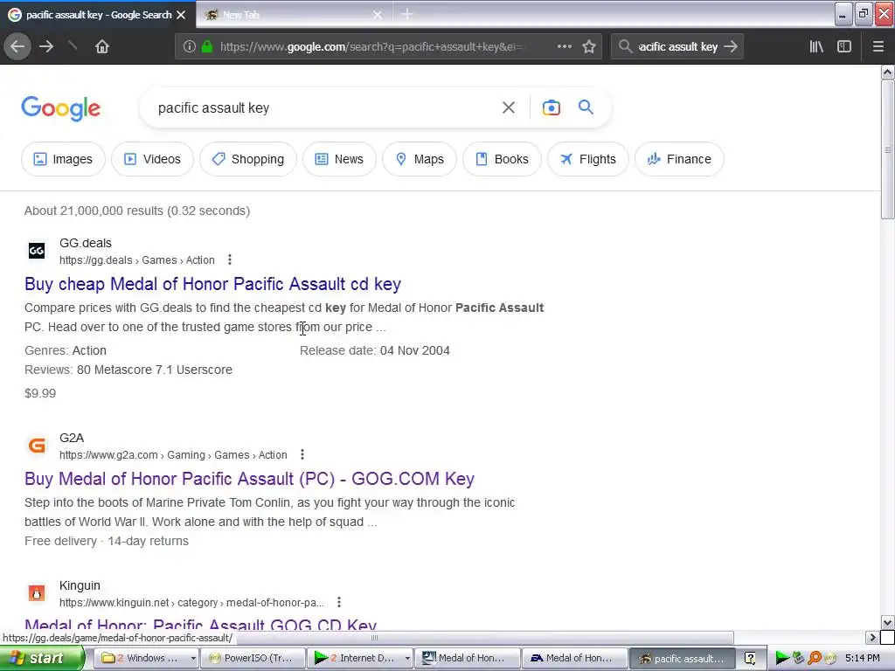Click horizontal scrollbar right arrow
Viewport: 895px width, 671px height.
pyautogui.click(x=872, y=637)
